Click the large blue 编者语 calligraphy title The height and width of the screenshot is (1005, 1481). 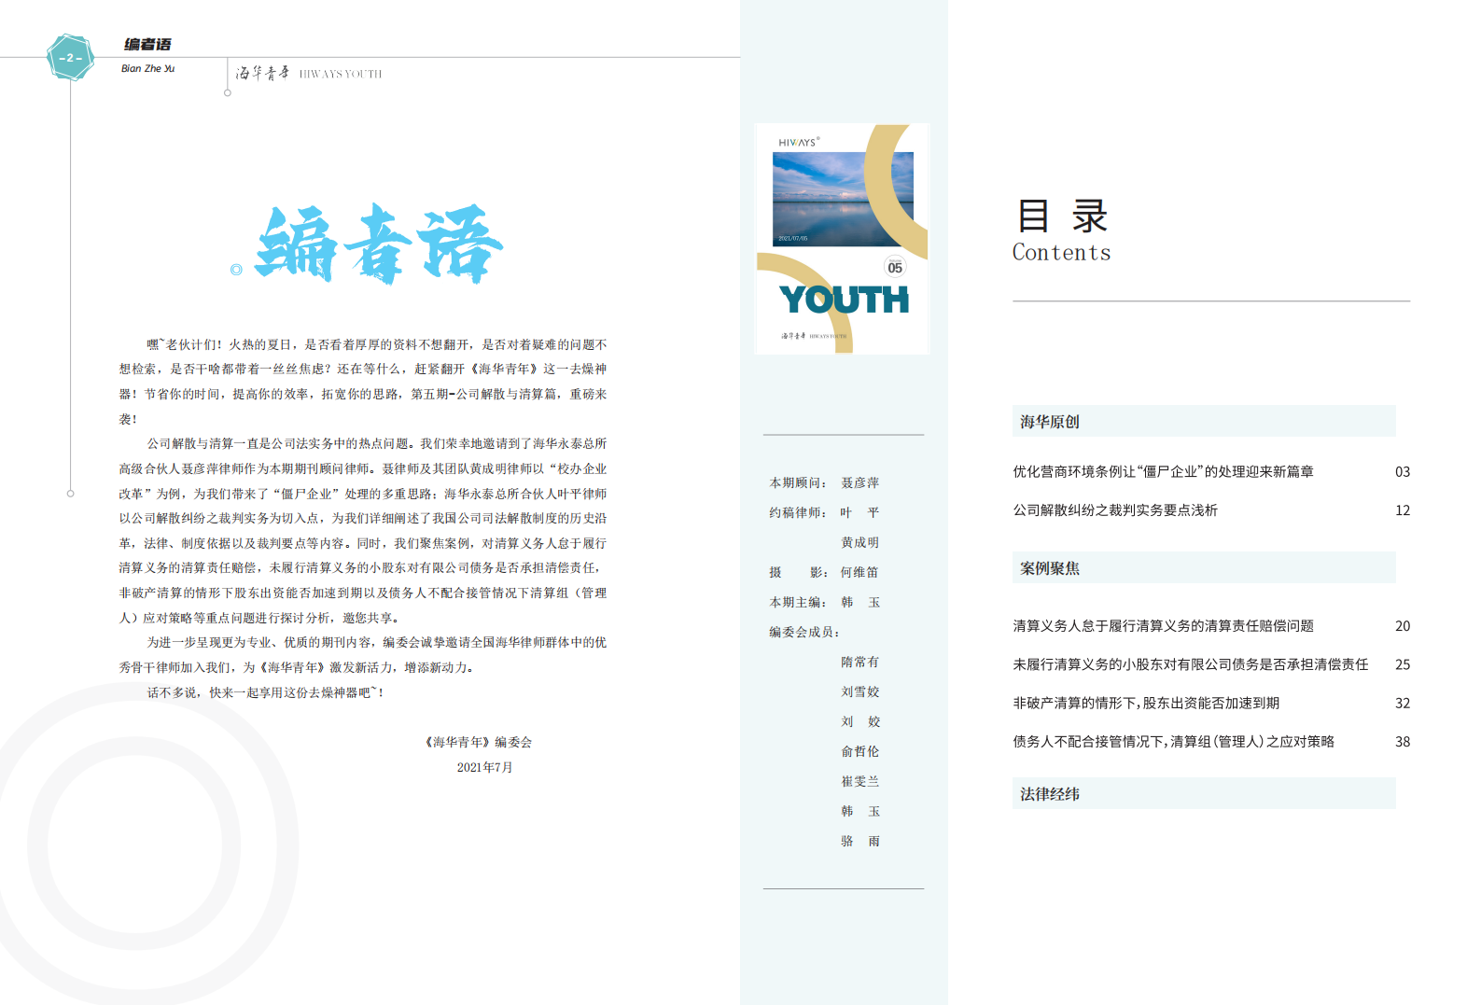(x=379, y=244)
